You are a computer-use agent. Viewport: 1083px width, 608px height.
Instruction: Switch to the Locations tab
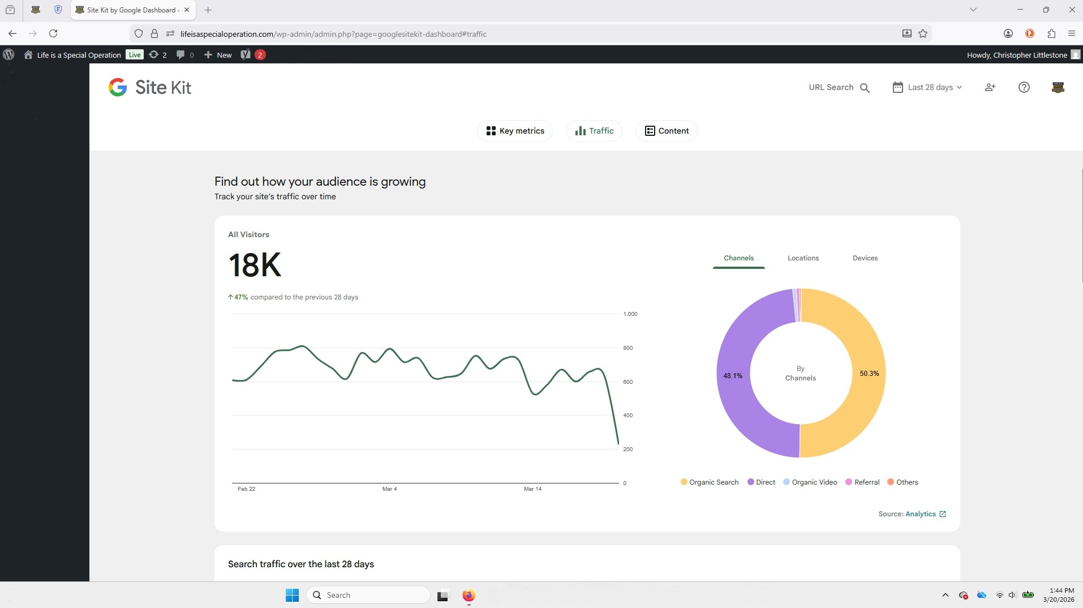[803, 258]
